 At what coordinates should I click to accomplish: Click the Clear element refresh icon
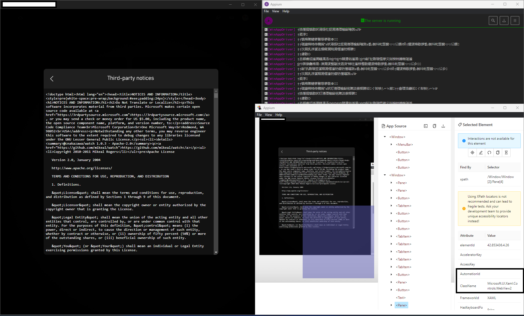pos(489,153)
